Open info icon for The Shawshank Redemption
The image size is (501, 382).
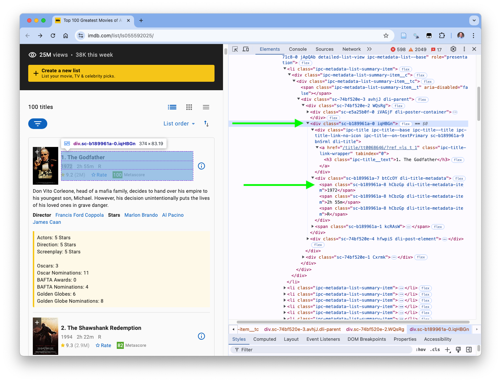(201, 336)
